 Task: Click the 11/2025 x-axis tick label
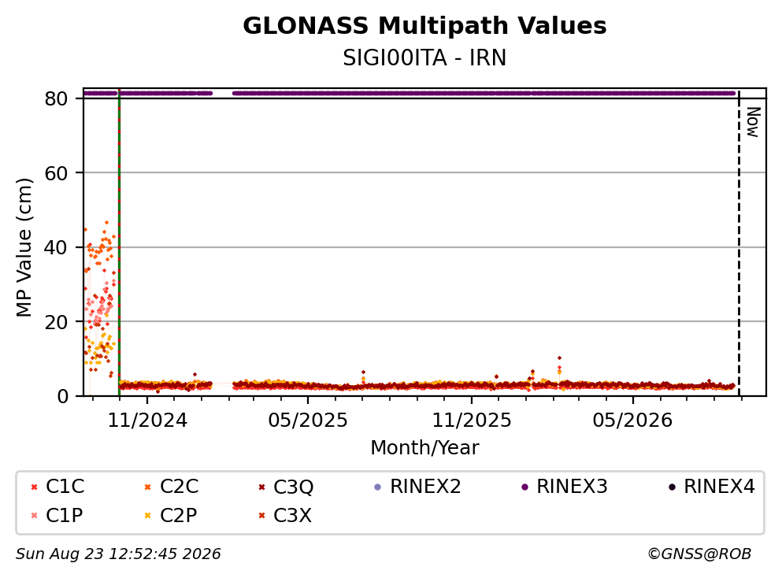click(x=471, y=421)
